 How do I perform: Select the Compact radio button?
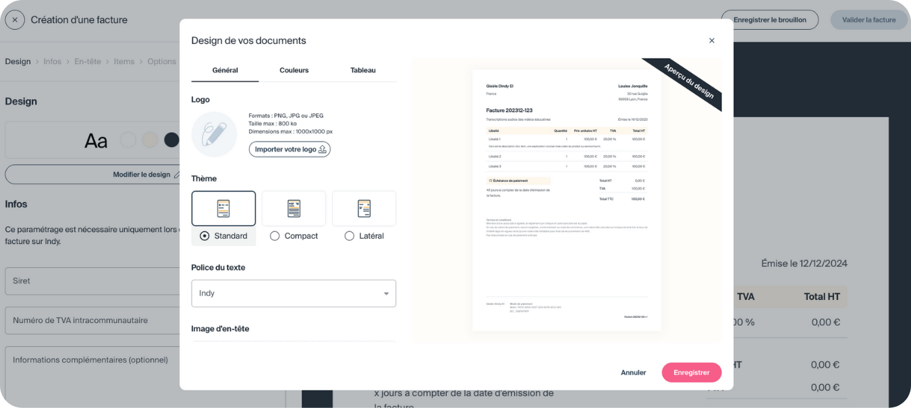[275, 236]
